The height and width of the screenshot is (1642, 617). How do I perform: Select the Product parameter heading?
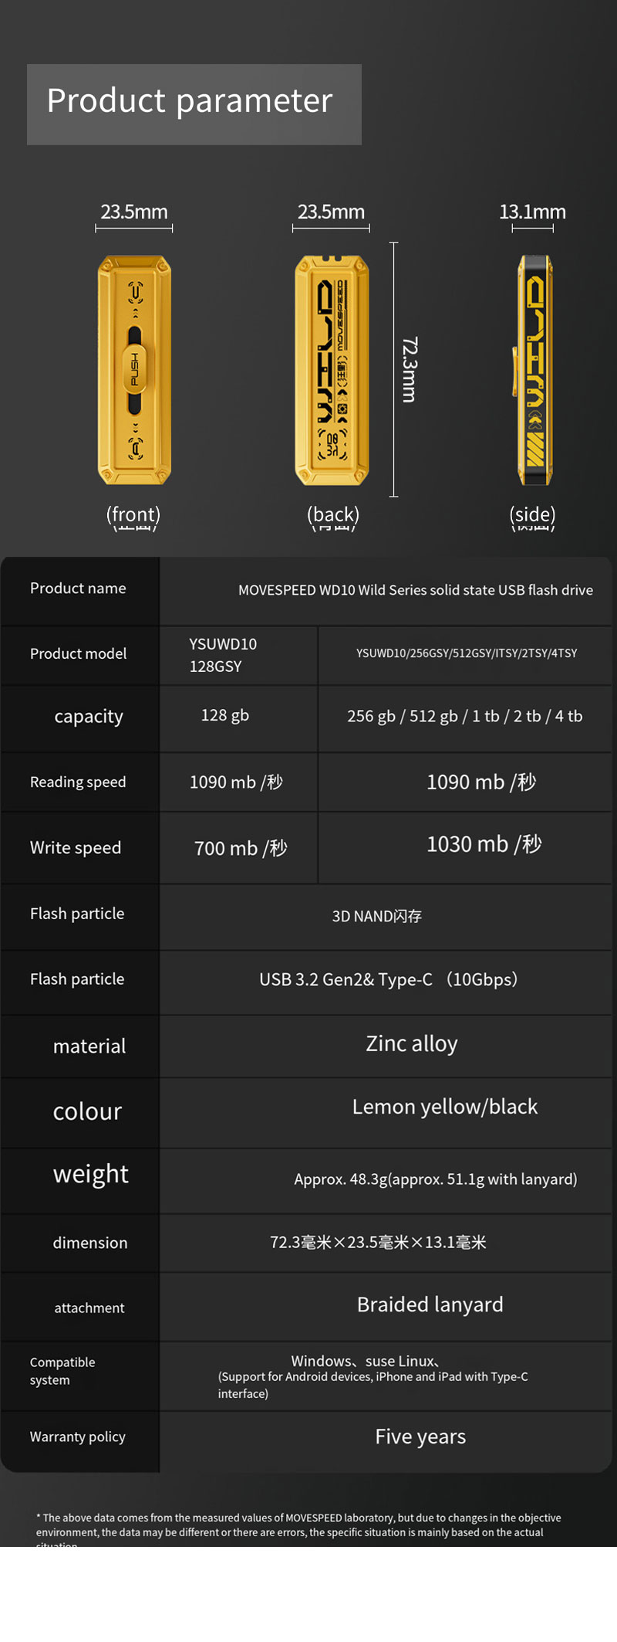[x=190, y=101]
